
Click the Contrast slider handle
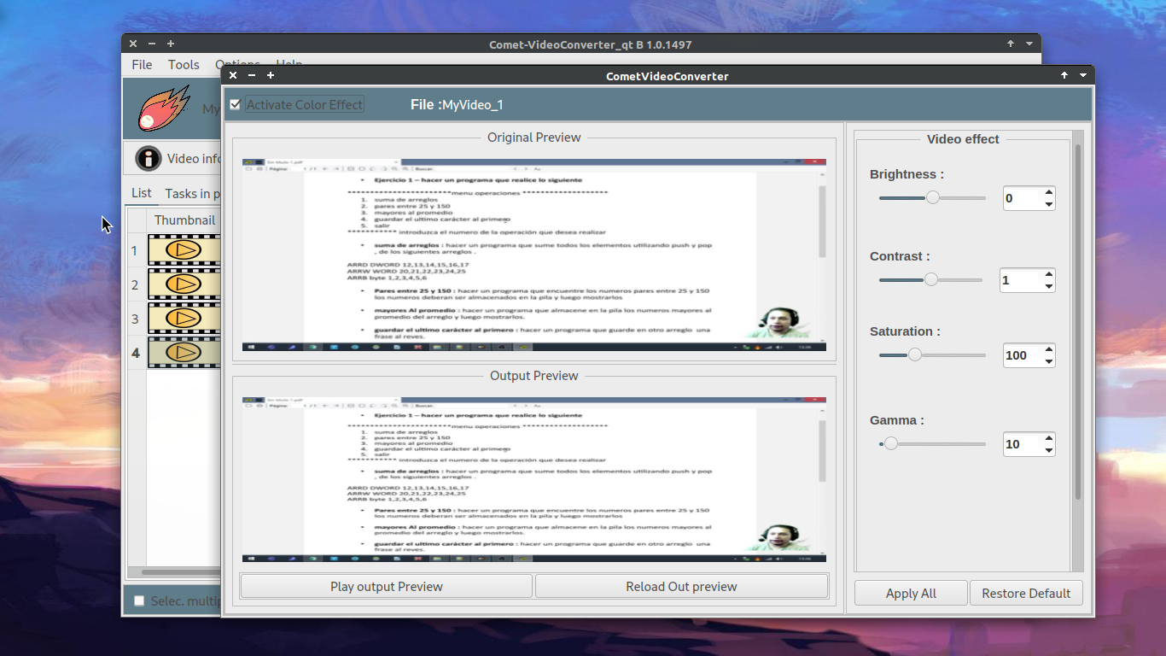(x=931, y=279)
